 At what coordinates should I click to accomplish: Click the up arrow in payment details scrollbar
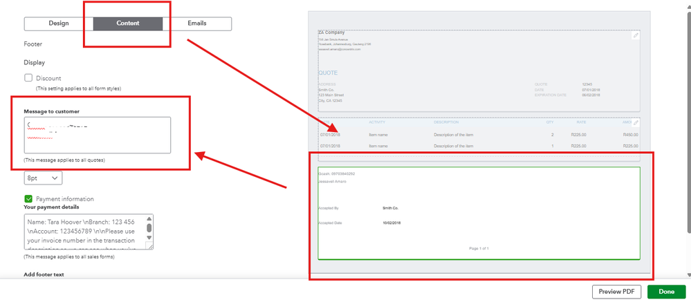149,219
